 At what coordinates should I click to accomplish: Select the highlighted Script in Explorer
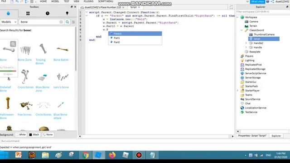[x=264, y=39]
